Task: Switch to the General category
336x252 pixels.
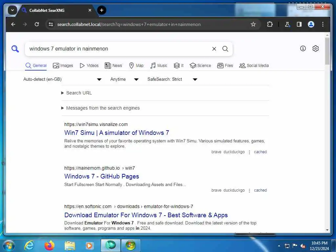Action: (36, 66)
